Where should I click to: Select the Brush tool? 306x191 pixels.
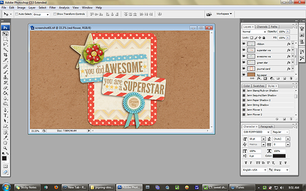click(x=5, y=72)
